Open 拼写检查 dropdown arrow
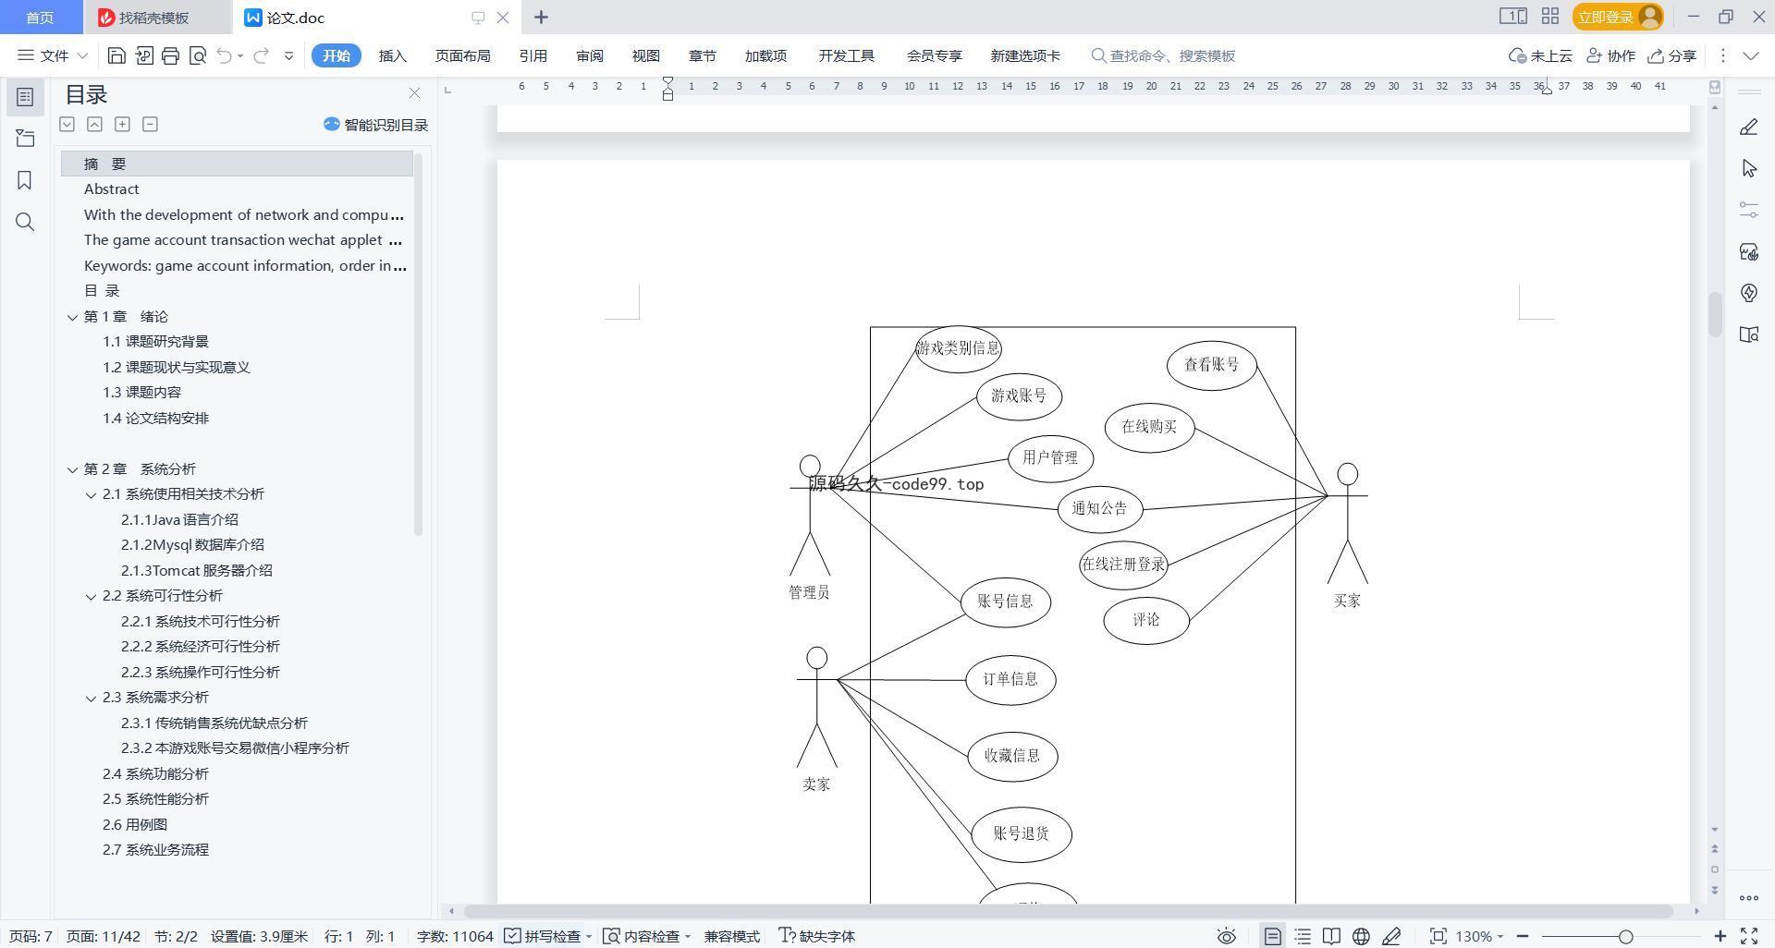This screenshot has height=948, width=1775. (x=588, y=937)
